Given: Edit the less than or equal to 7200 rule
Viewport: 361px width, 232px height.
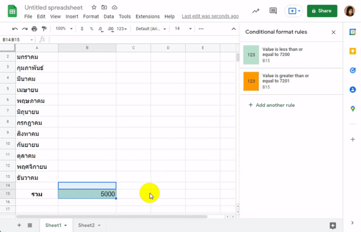Looking at the screenshot, I should click(291, 55).
